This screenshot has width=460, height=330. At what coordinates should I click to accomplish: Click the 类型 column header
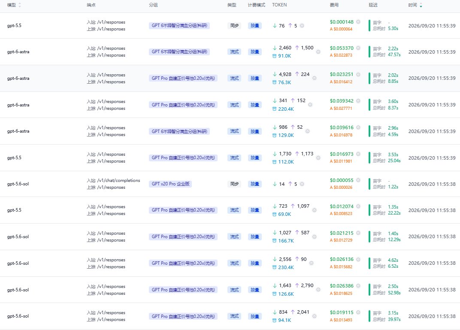click(x=232, y=5)
